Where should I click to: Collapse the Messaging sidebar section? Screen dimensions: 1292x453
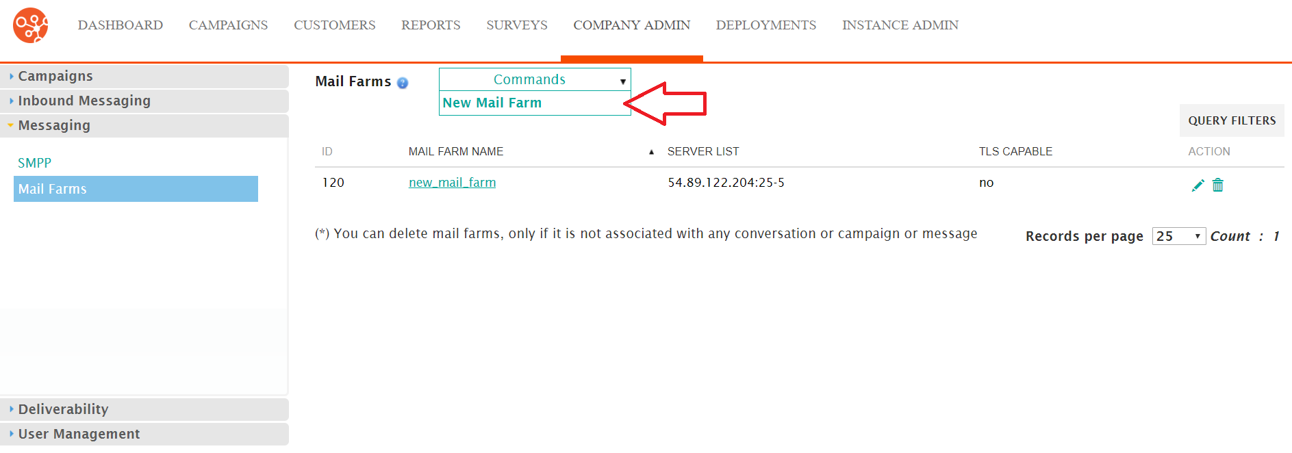[144, 125]
